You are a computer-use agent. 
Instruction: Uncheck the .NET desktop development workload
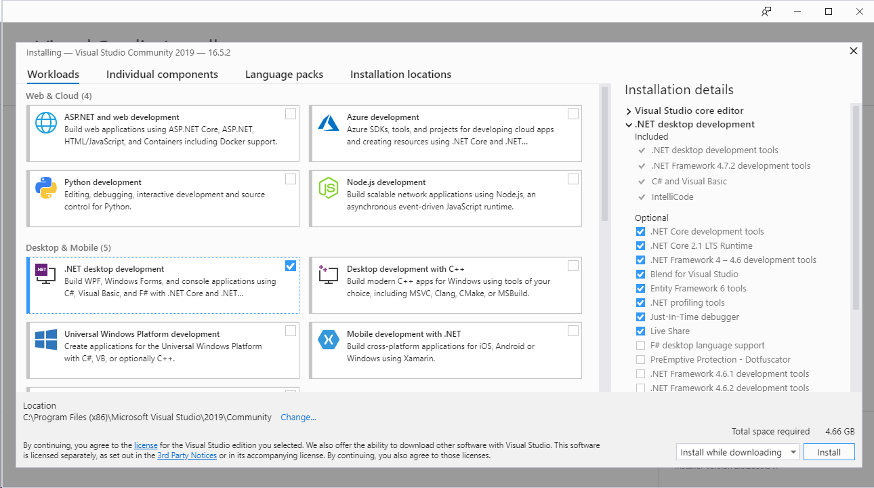(x=291, y=266)
